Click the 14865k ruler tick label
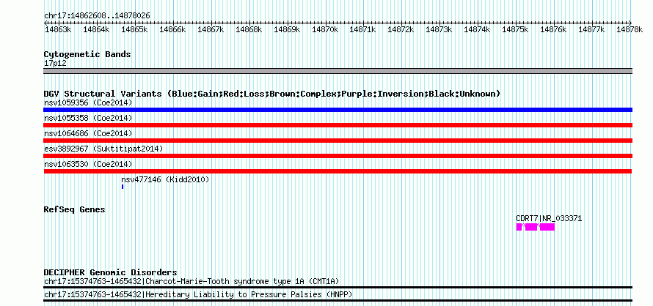Screen dimensions: 653x306 pyautogui.click(x=134, y=29)
